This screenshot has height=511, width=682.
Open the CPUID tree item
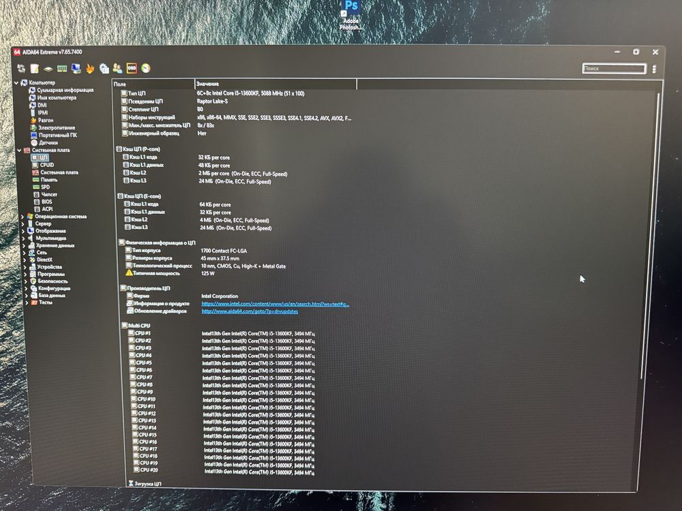pyautogui.click(x=43, y=165)
